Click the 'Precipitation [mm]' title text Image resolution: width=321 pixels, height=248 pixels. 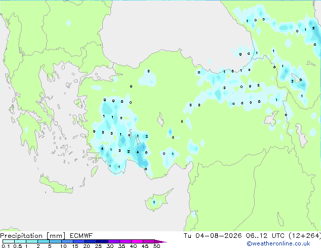point(33,236)
